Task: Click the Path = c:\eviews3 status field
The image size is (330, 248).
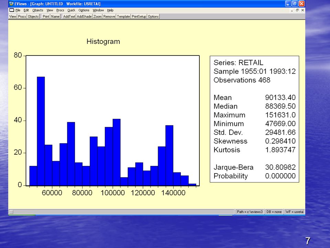Action: point(250,212)
